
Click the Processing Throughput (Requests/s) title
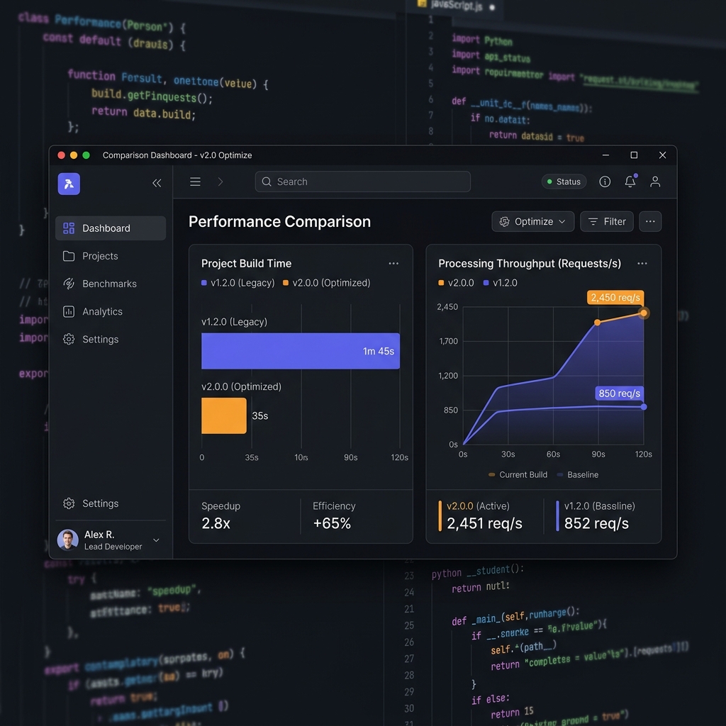pos(530,264)
